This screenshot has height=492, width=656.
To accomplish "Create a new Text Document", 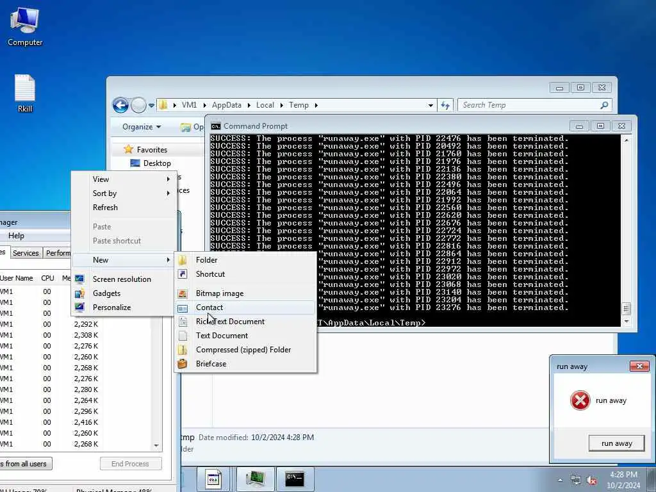I will pyautogui.click(x=245, y=336).
